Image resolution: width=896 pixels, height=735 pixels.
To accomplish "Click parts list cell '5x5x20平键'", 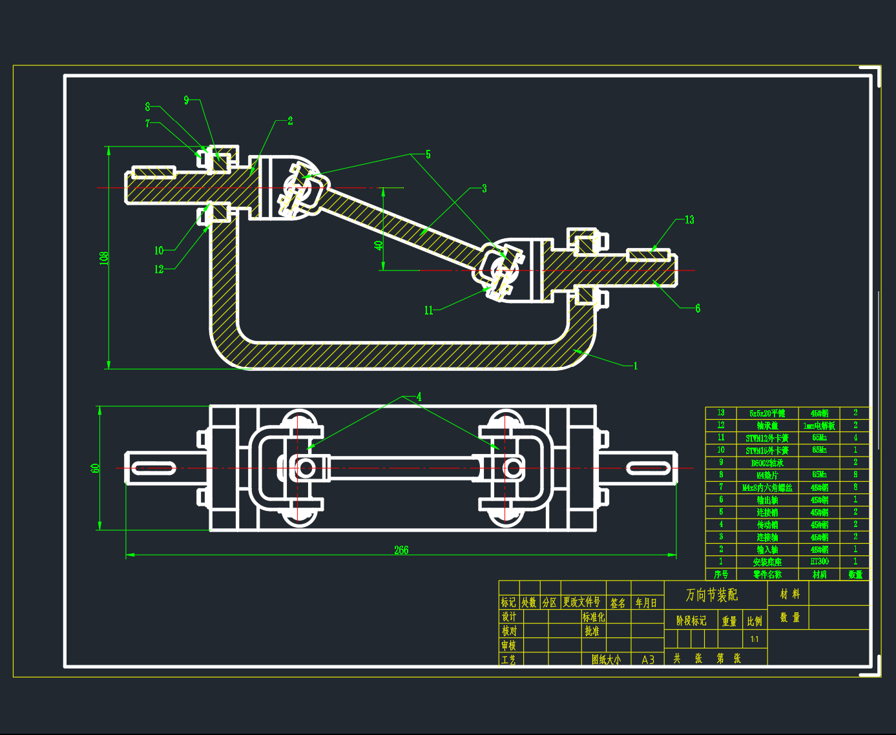I will point(767,413).
